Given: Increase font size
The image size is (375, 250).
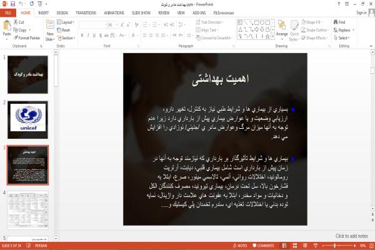Looking at the screenshot, I should click(x=122, y=24).
